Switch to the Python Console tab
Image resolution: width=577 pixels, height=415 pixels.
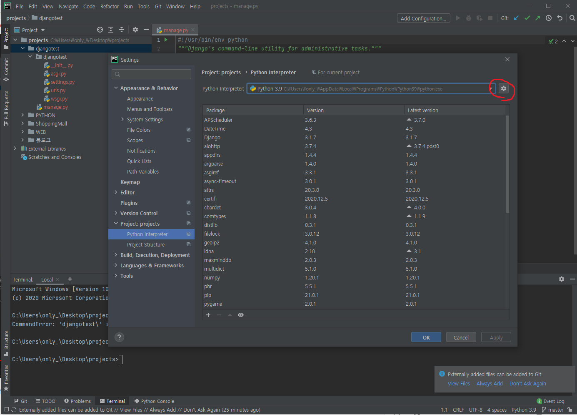pyautogui.click(x=154, y=401)
